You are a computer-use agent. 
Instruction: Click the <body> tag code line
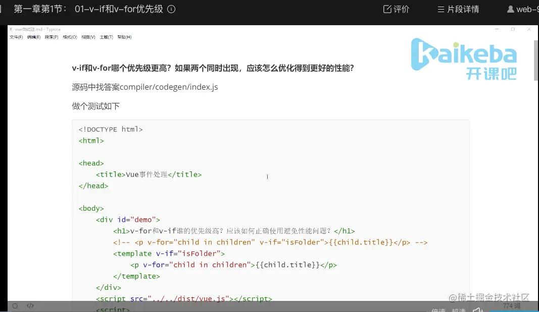point(91,209)
